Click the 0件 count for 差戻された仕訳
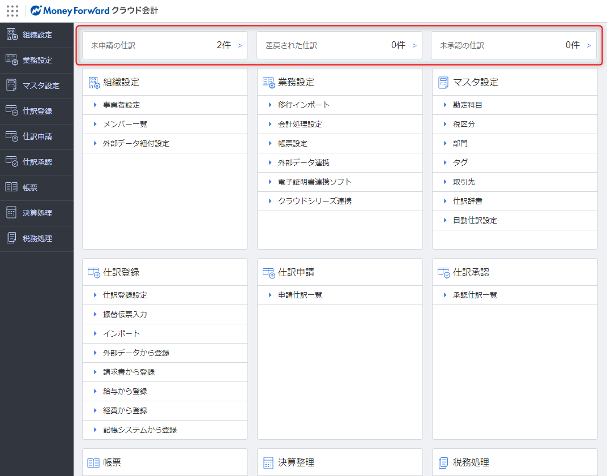 [399, 45]
